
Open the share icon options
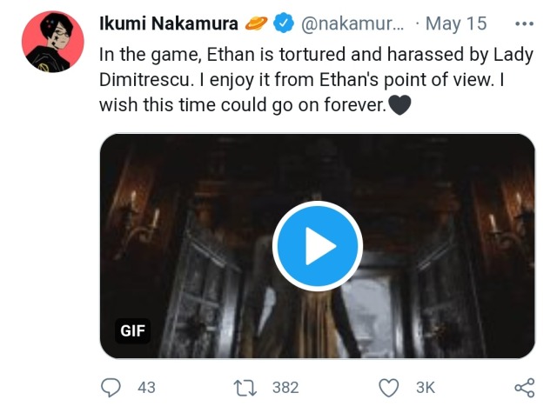pyautogui.click(x=524, y=388)
